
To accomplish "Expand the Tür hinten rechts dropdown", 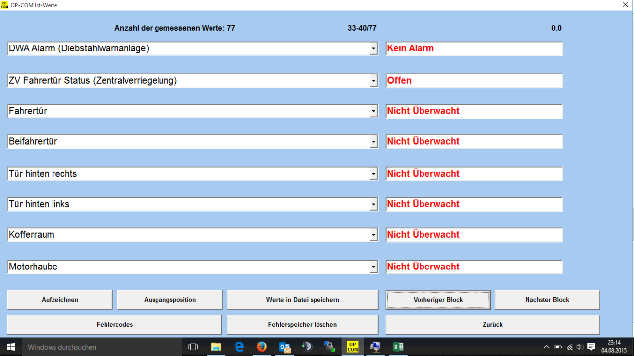I will (374, 174).
